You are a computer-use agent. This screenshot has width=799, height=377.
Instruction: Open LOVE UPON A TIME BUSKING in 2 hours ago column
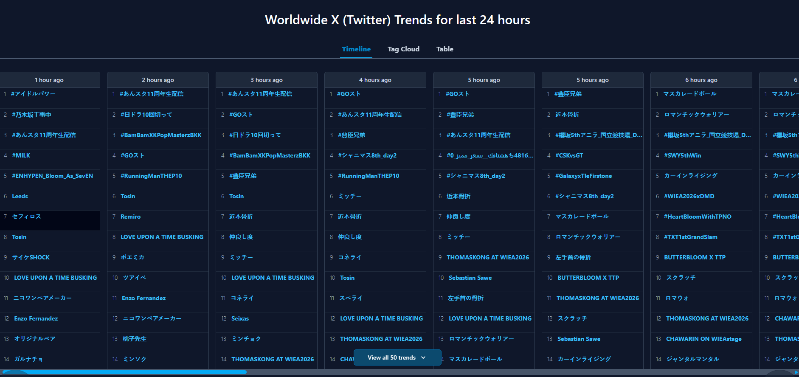point(162,237)
